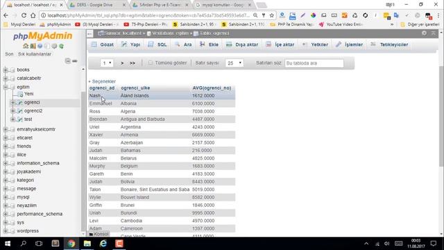Switch to mysql komutları Google tab
The height and width of the screenshot is (250, 444).
[223, 5]
